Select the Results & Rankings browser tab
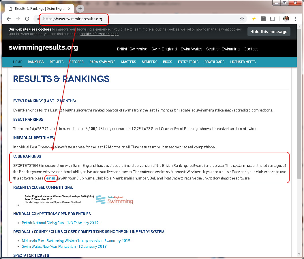This screenshot has width=304, height=259. [39, 9]
